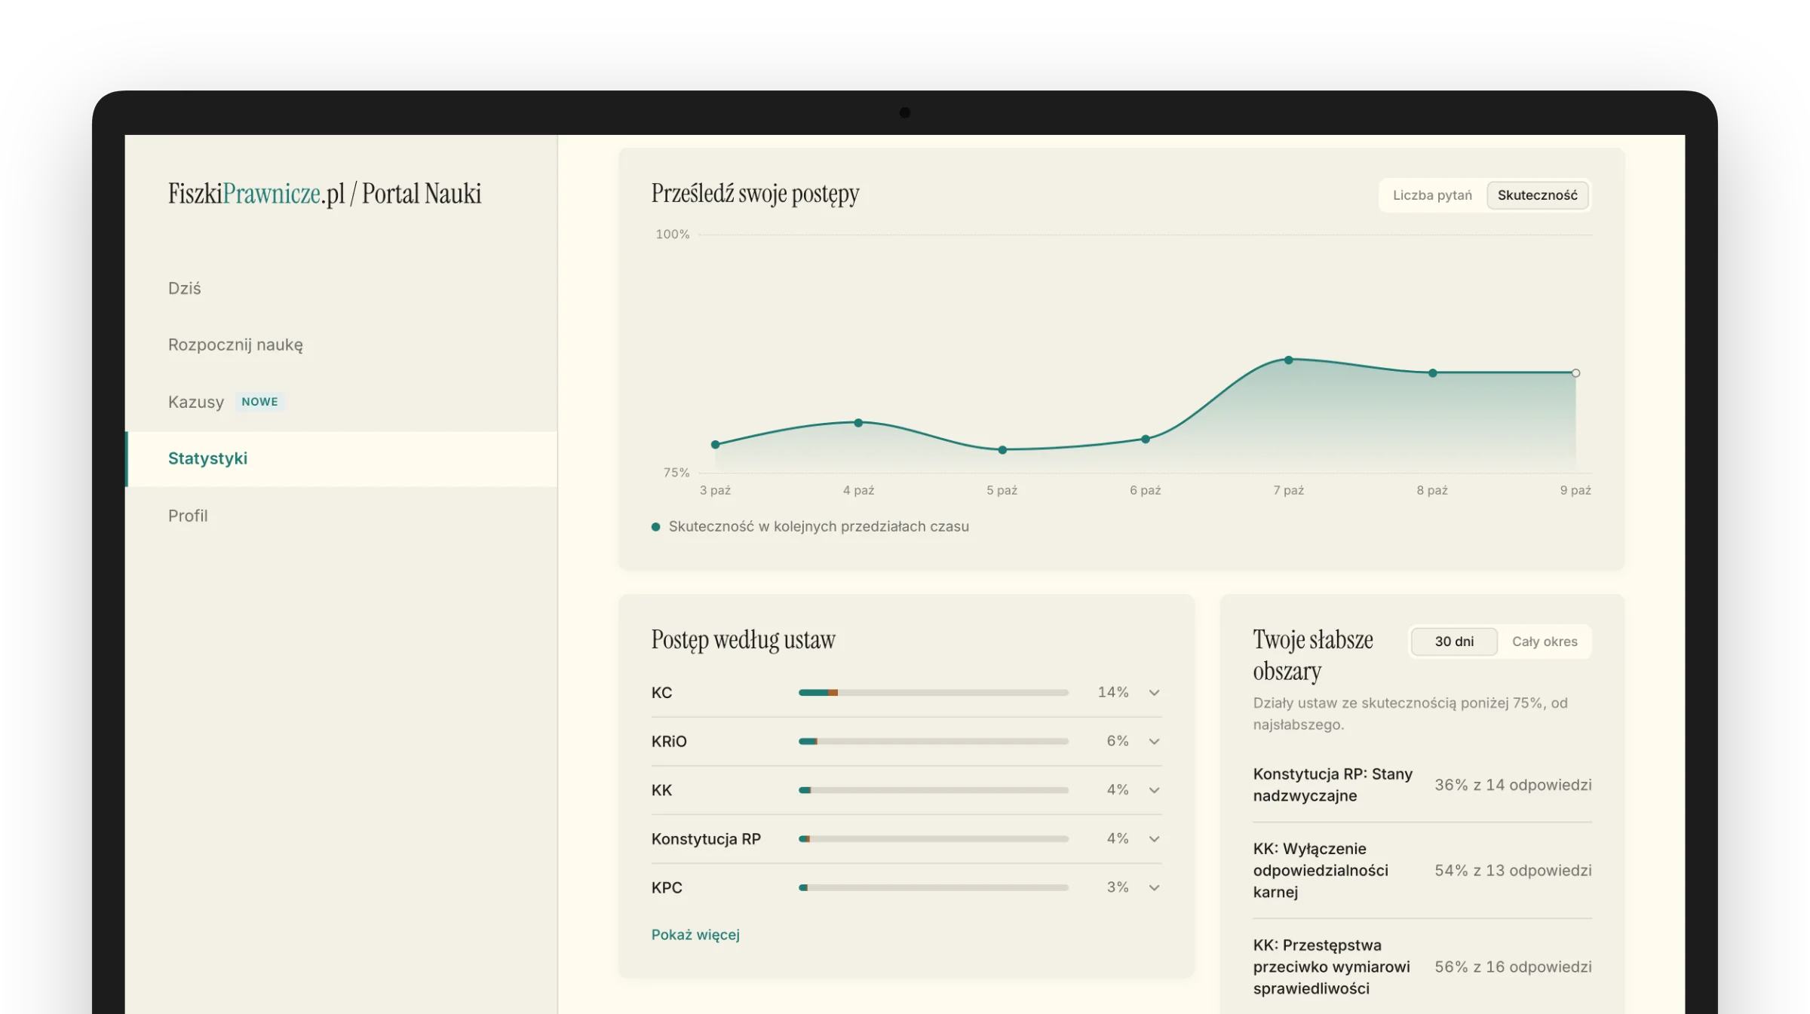Go to Rozpocznij naukę in sidebar
Viewport: 1810px width, 1014px height.
tap(235, 345)
